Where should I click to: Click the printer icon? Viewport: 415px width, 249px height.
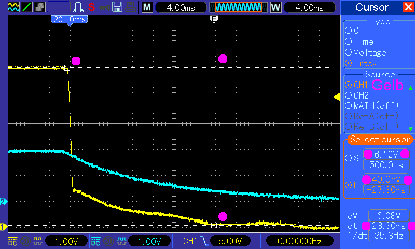[x=131, y=7]
